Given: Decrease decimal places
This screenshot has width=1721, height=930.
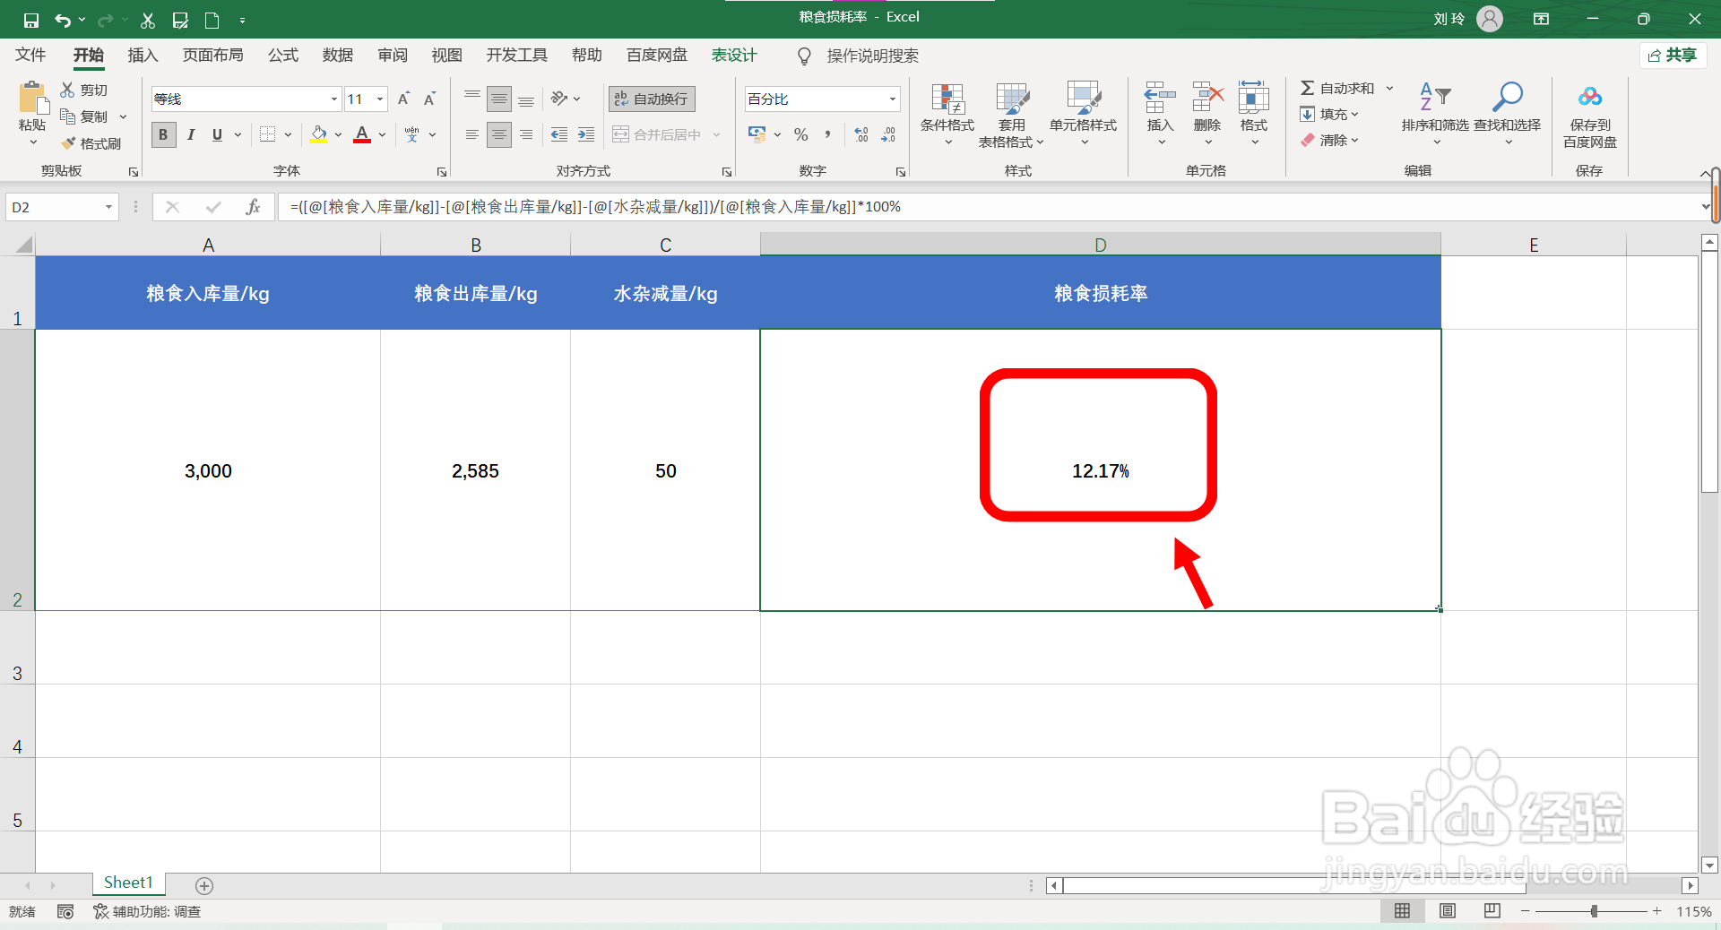Looking at the screenshot, I should coord(888,134).
